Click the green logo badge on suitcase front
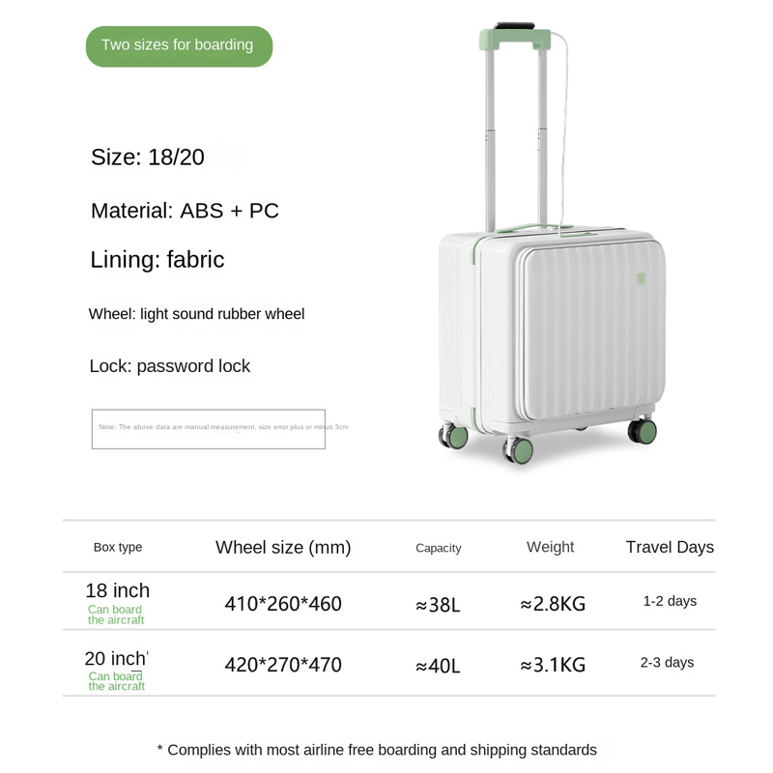Image resolution: width=773 pixels, height=773 pixels. coord(641,278)
